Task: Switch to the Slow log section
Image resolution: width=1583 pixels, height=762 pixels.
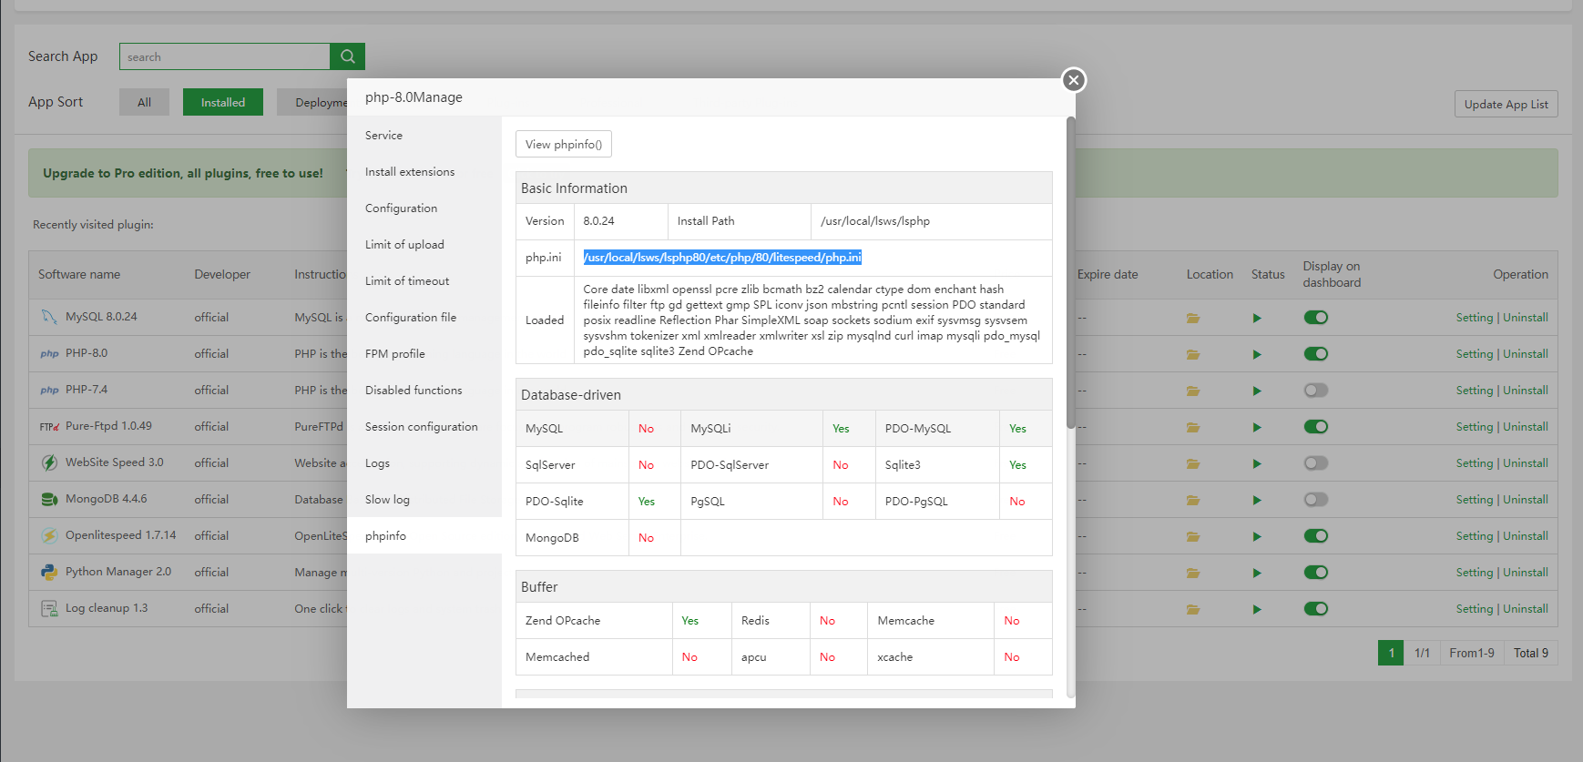Action: tap(387, 500)
